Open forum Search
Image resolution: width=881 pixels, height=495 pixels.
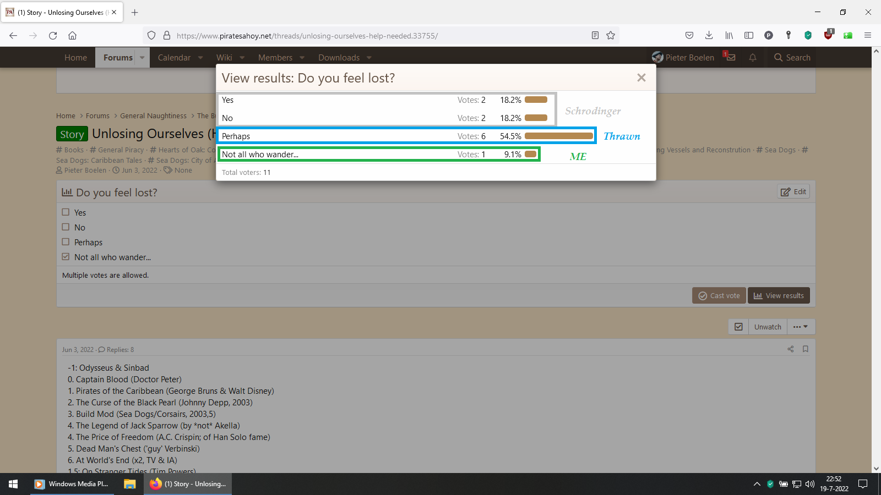coord(792,57)
